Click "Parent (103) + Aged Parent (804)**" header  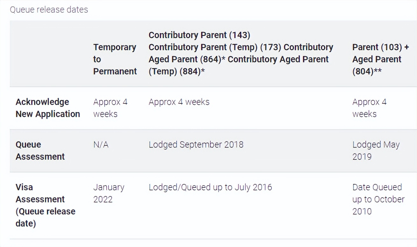380,59
